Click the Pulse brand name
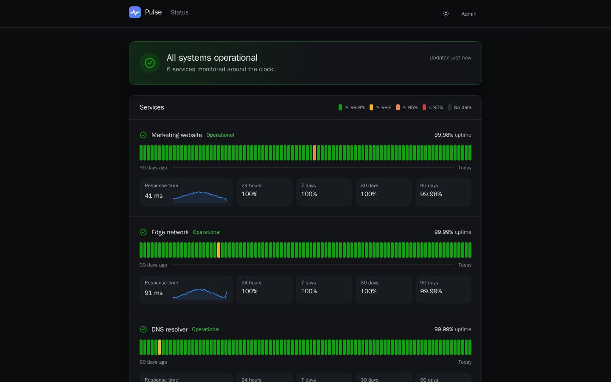 (x=153, y=12)
